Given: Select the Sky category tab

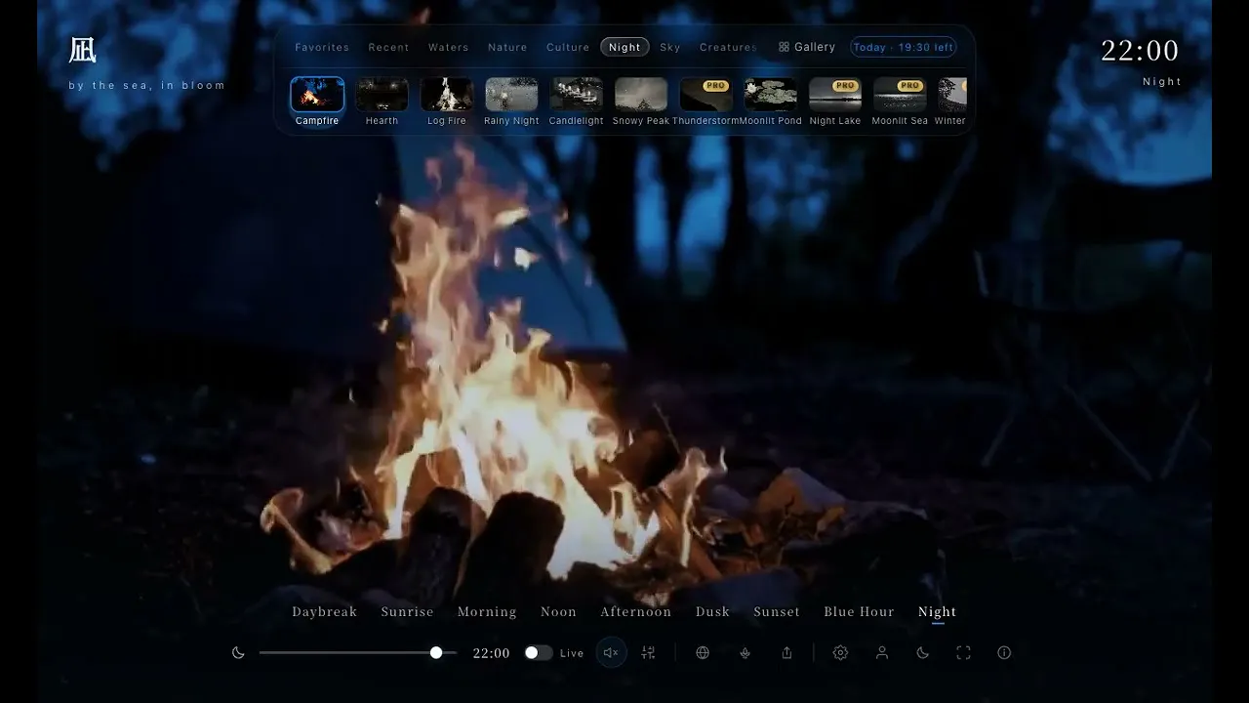Looking at the screenshot, I should (670, 47).
